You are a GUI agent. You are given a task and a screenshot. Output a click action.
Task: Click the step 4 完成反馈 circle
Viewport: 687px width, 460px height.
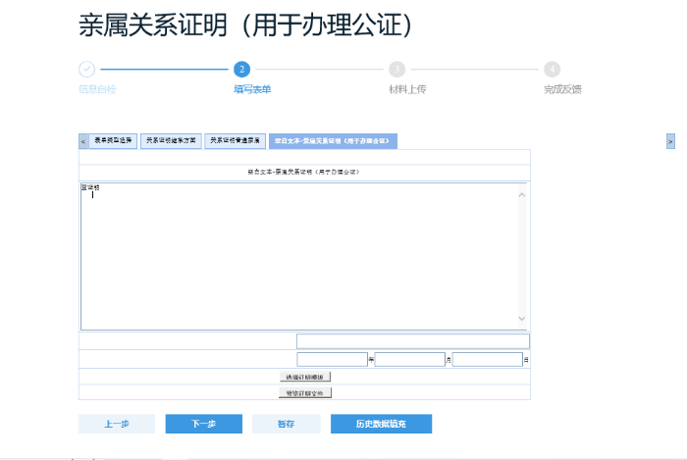click(x=553, y=69)
